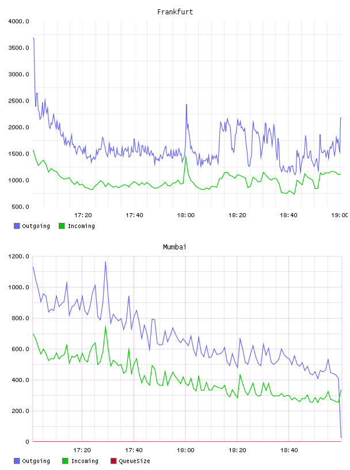Click the 2000.0 y-axis label in Frankfurt chart
Viewport: 350px width, 470px height.
(18, 127)
